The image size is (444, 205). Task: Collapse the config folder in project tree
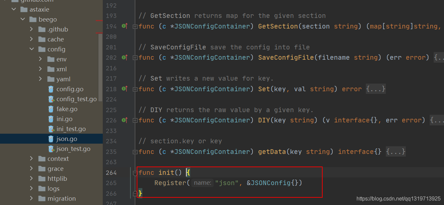coord(32,49)
